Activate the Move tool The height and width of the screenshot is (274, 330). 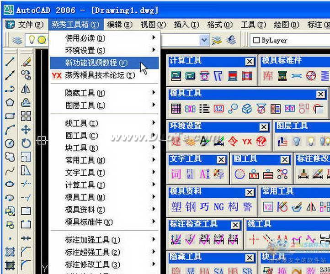coord(26,130)
